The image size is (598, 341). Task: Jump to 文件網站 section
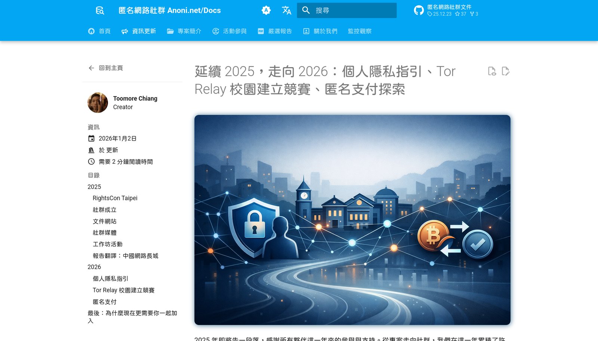point(105,222)
